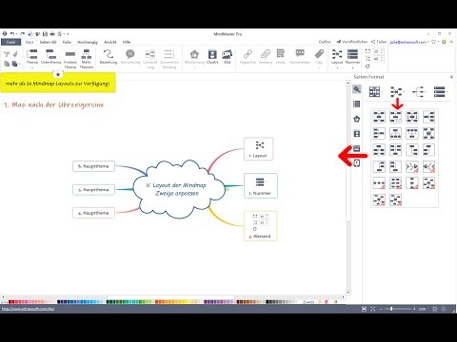Pin the Seiten Format panel
Image resolution: width=457 pixels, height=342 pixels.
coord(451,77)
